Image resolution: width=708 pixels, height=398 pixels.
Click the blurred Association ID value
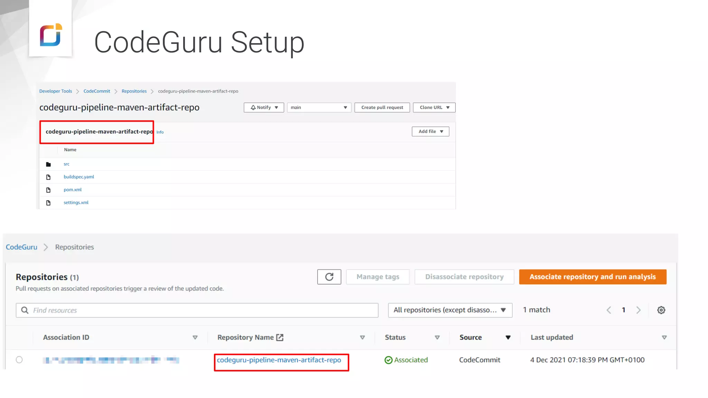111,360
